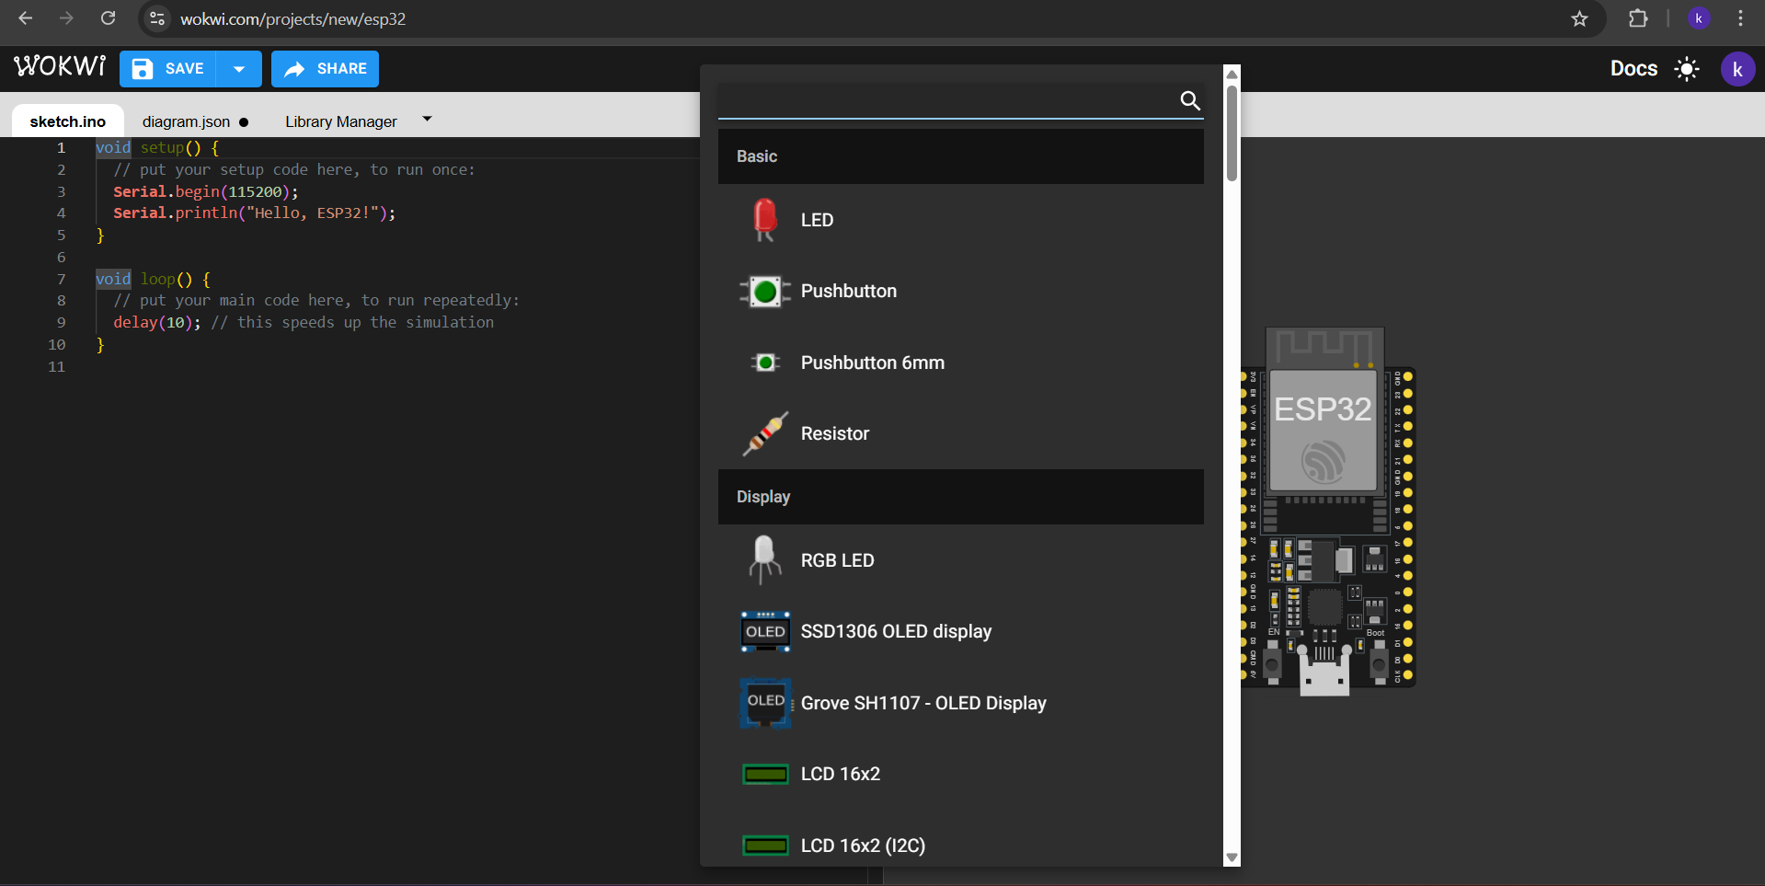The height and width of the screenshot is (886, 1765).
Task: Open Chrome profile avatar
Action: [1699, 18]
